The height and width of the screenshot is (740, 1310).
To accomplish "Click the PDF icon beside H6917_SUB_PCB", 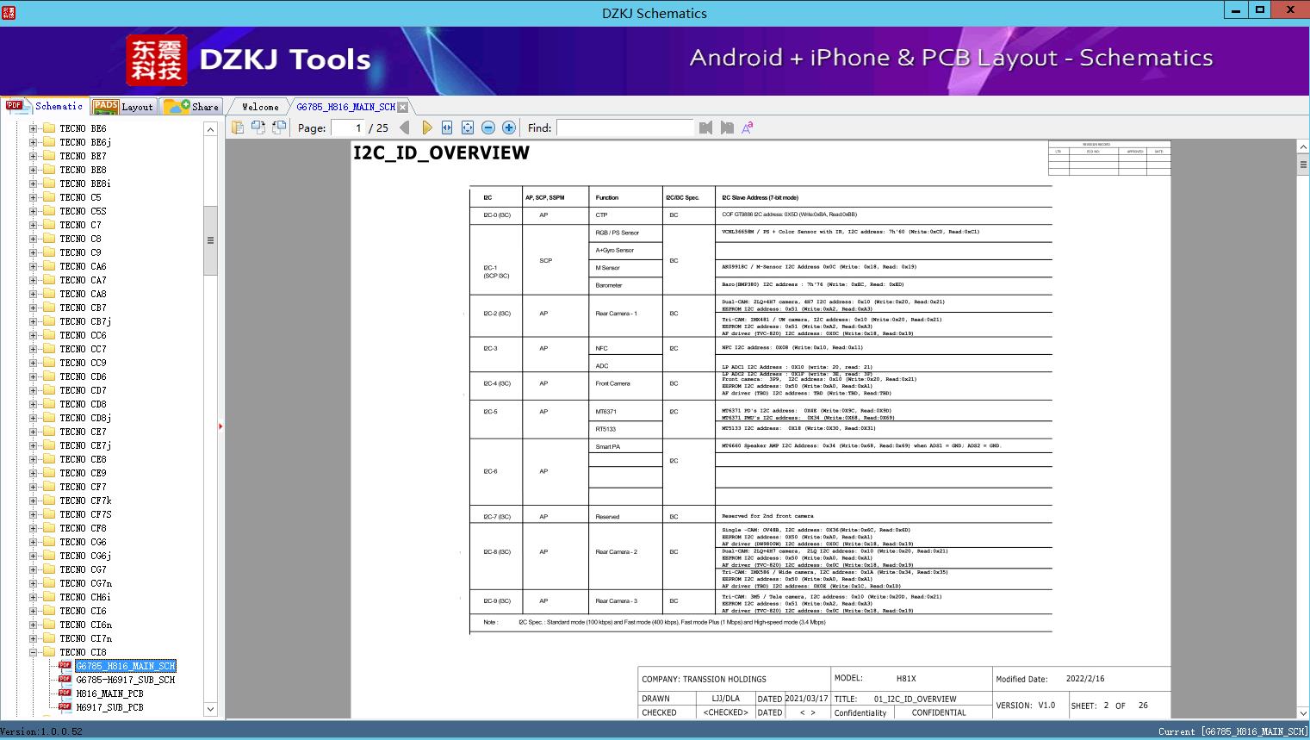I will (x=65, y=706).
